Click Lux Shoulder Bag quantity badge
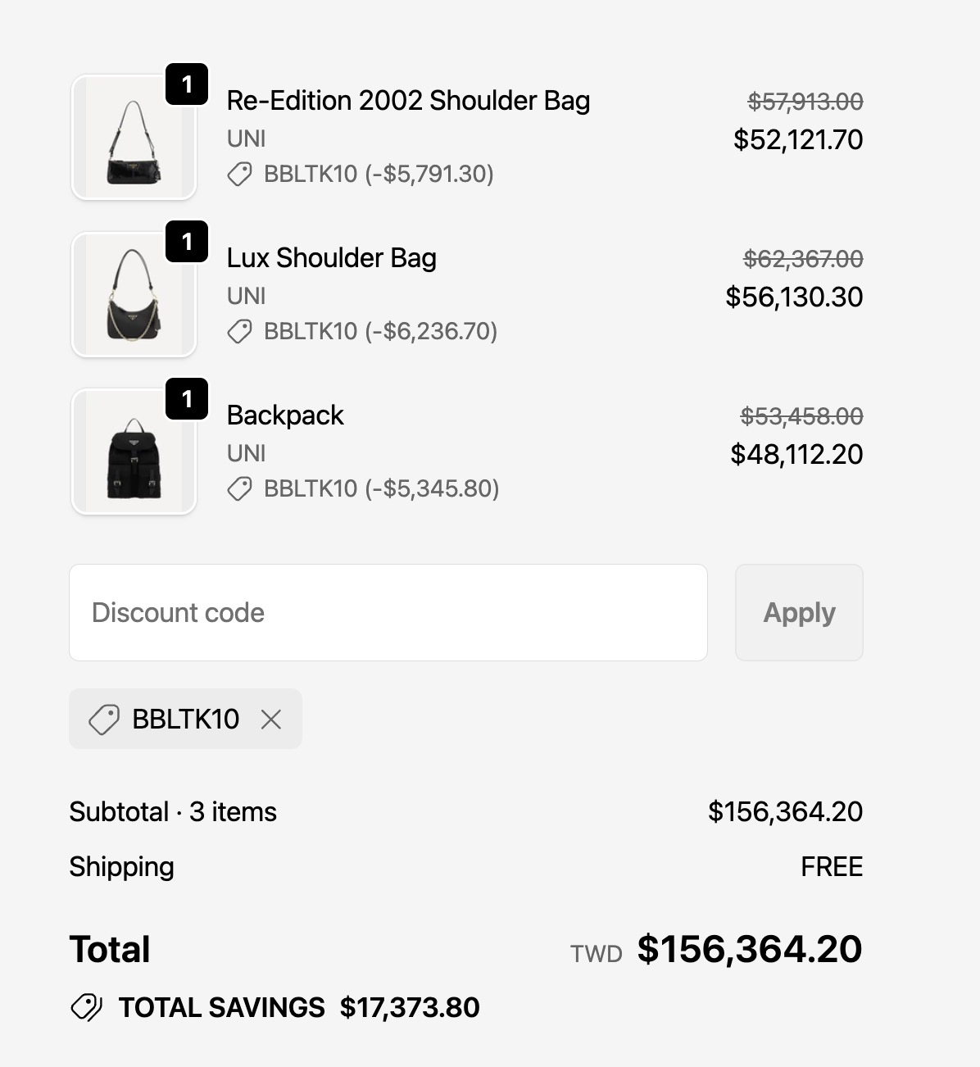 coord(187,242)
